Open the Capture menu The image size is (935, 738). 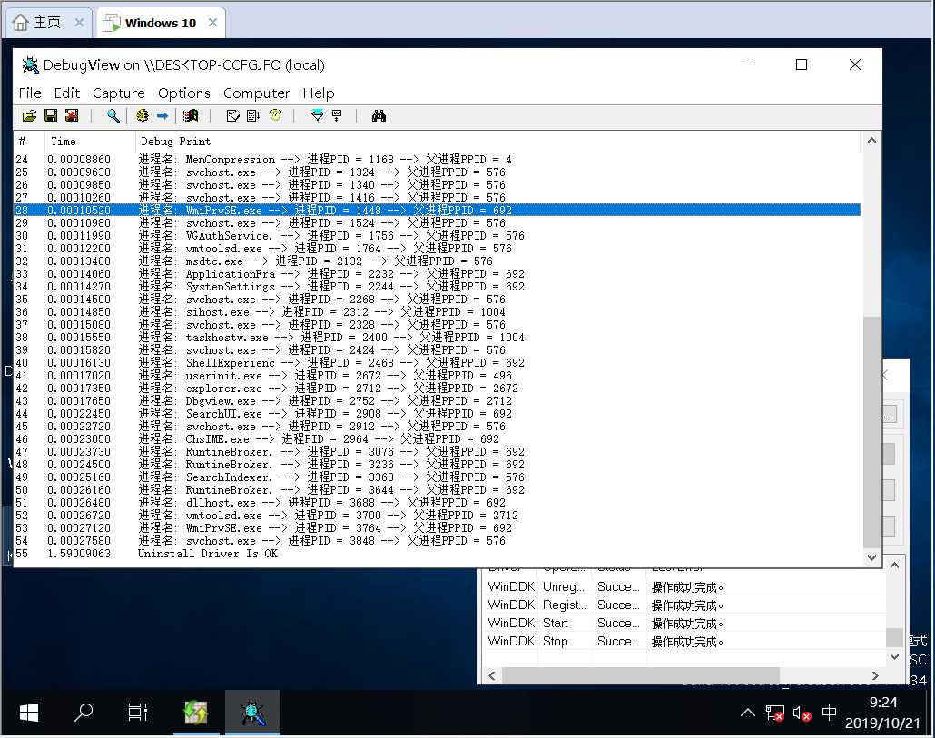tap(118, 93)
